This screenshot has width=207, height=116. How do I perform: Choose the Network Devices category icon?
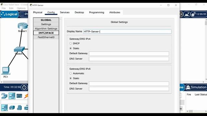click(4, 96)
